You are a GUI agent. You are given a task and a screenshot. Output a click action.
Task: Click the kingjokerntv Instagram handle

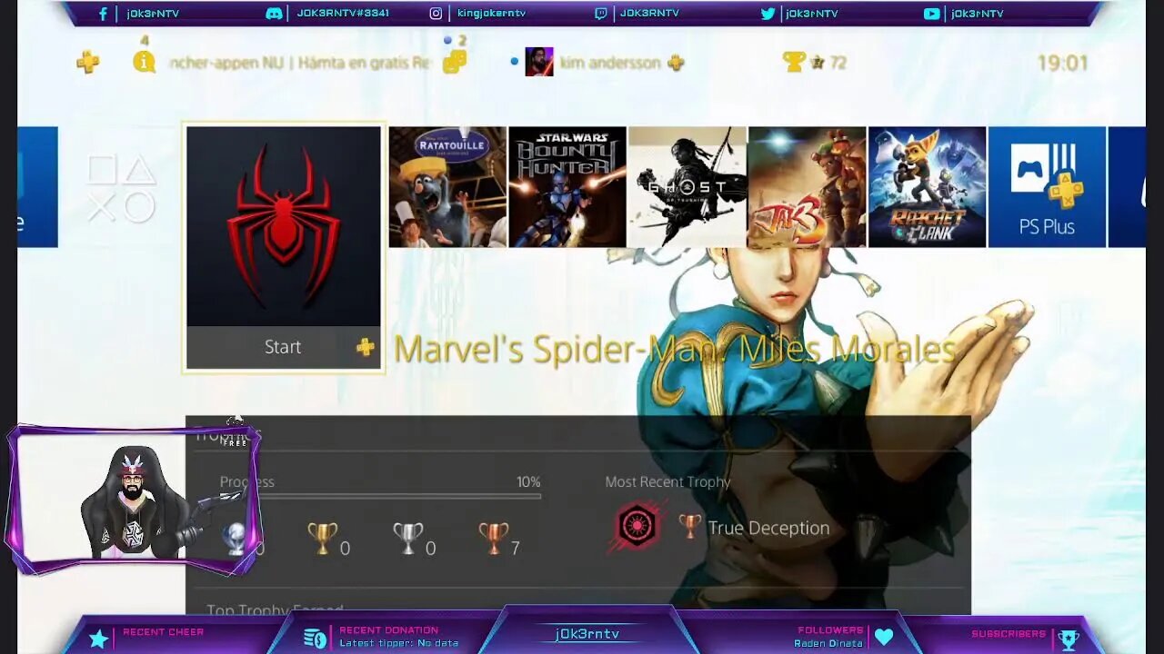tap(491, 14)
